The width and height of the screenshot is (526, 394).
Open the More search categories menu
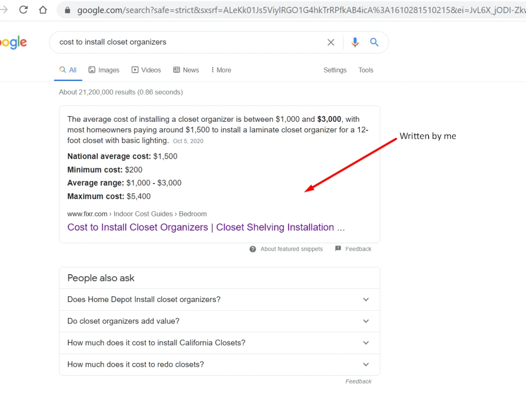click(221, 70)
